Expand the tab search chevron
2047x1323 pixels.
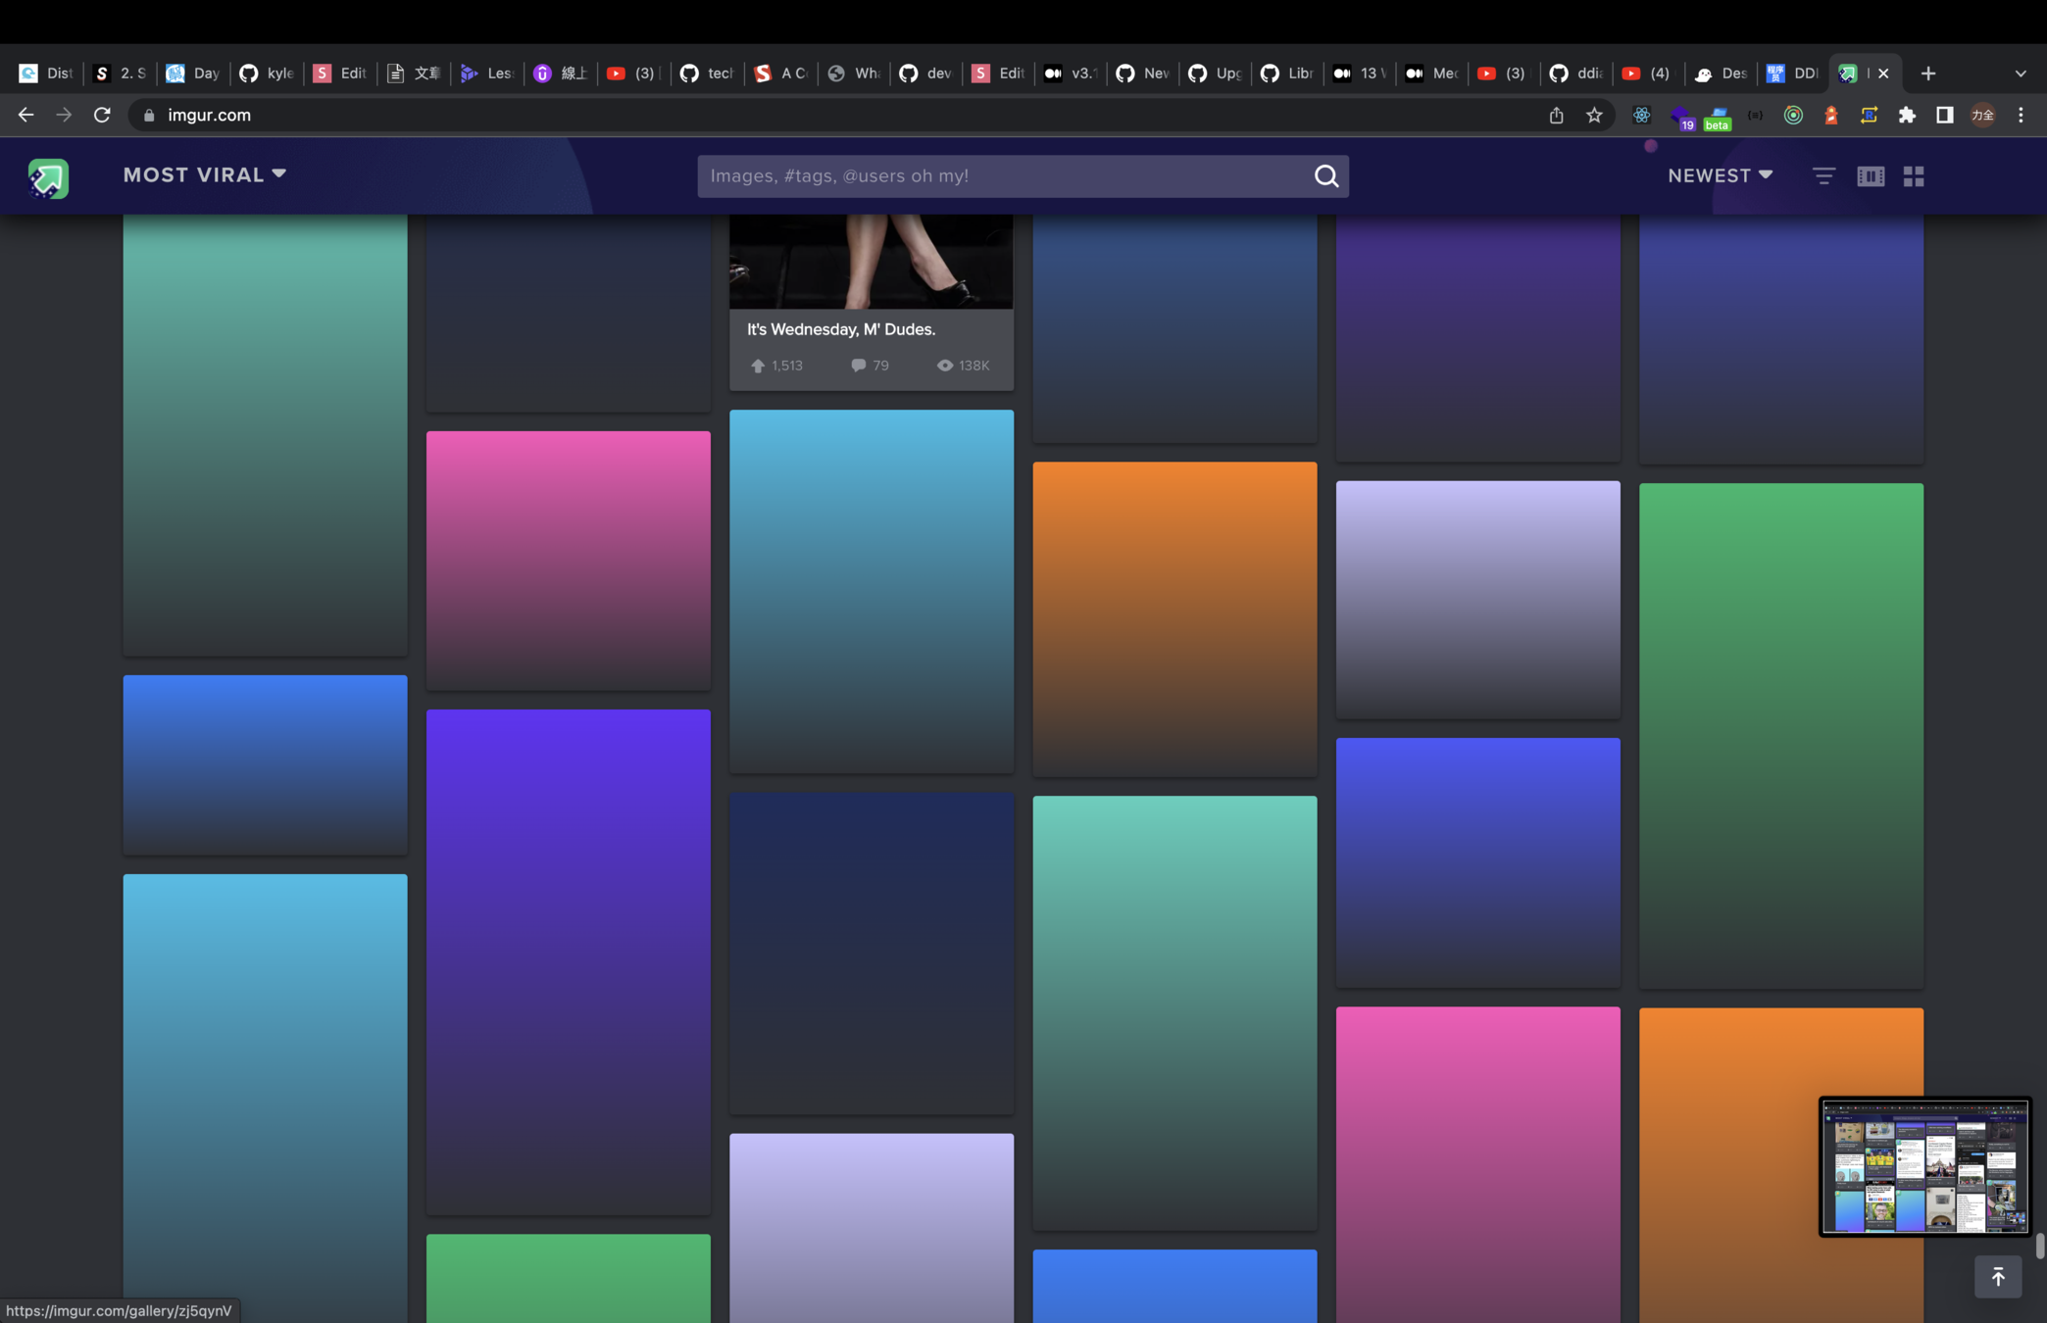click(x=2020, y=73)
